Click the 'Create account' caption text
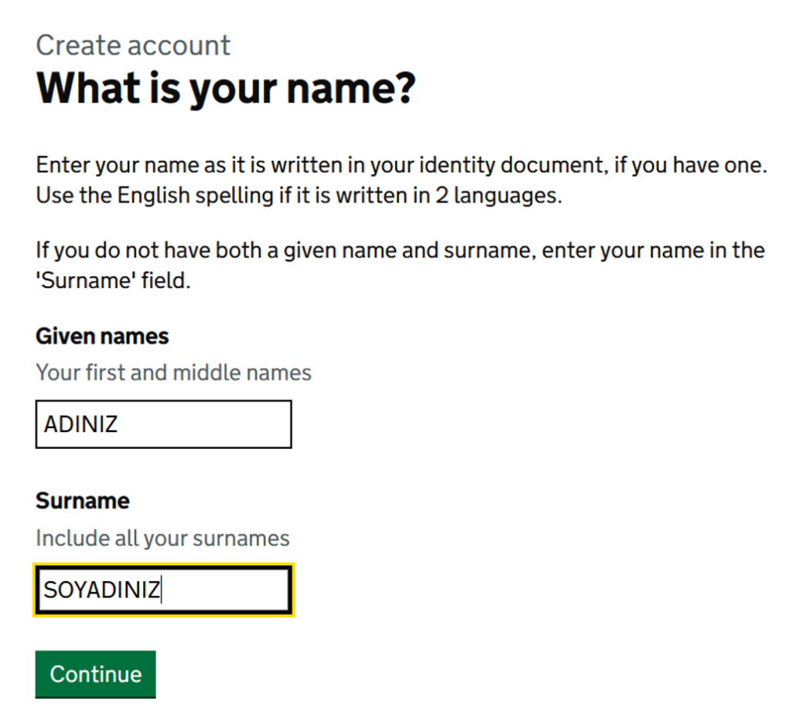792x721 pixels. [133, 46]
